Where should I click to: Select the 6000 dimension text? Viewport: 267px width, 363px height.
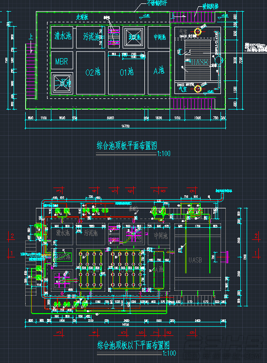coord(110,118)
